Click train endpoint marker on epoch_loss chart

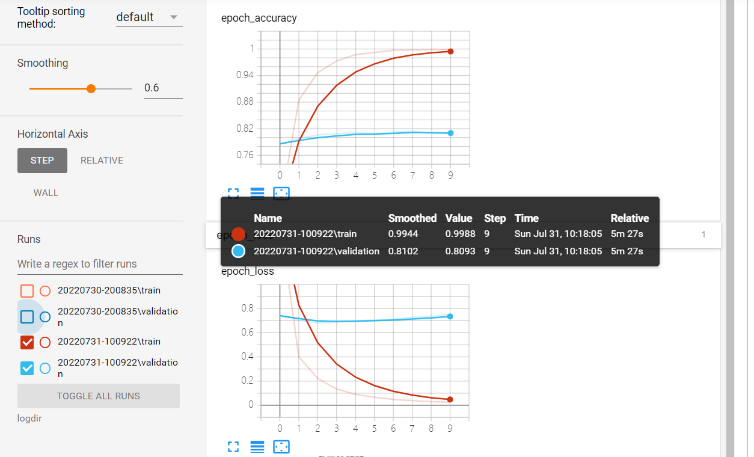pos(450,399)
